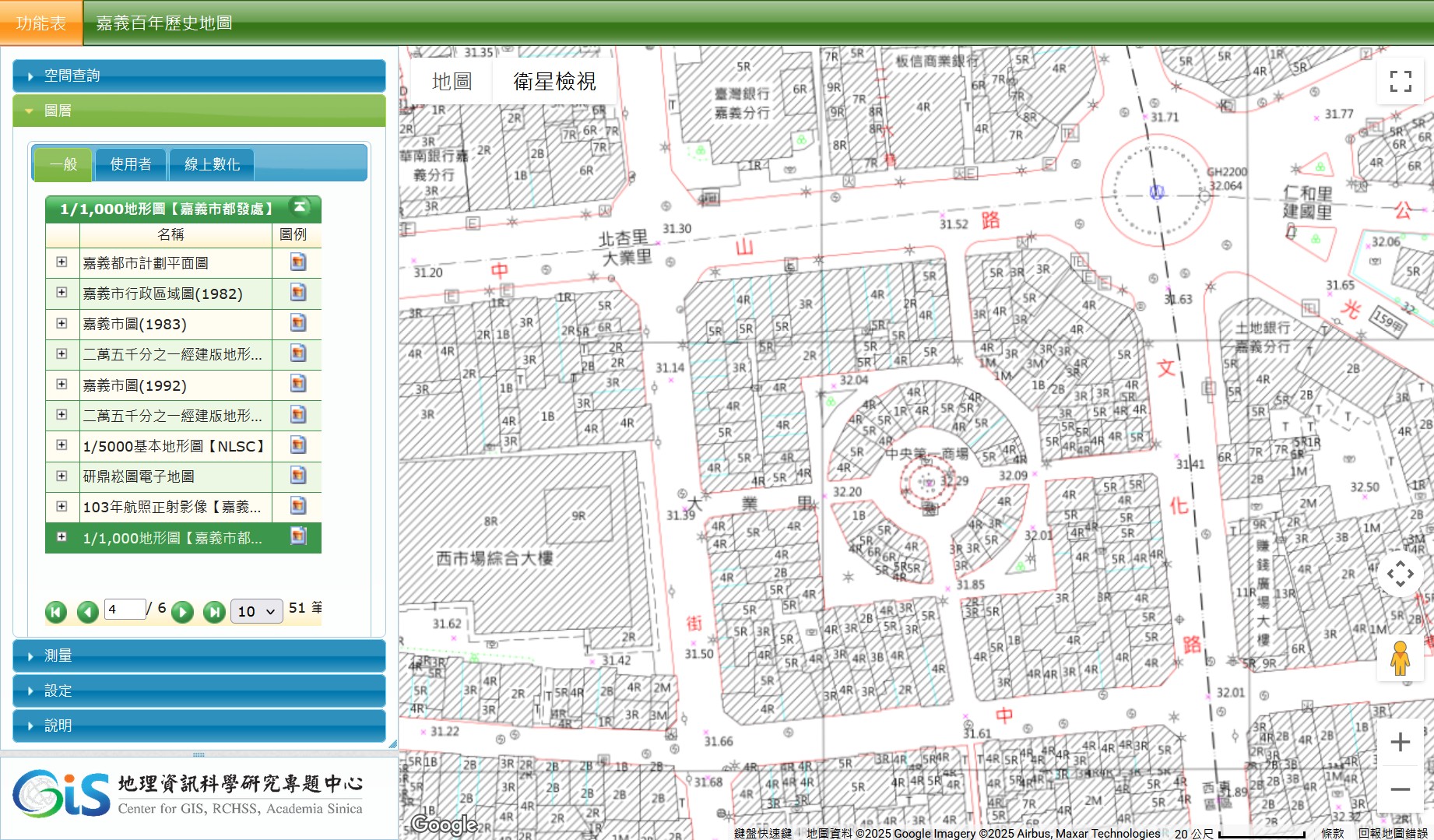Viewport: 1434px width, 840px height.
Task: Expand 1/5000基本地形圖 layer row
Action: click(x=62, y=445)
